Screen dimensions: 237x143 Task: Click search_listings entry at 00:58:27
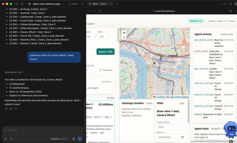pyautogui.click(x=214, y=97)
